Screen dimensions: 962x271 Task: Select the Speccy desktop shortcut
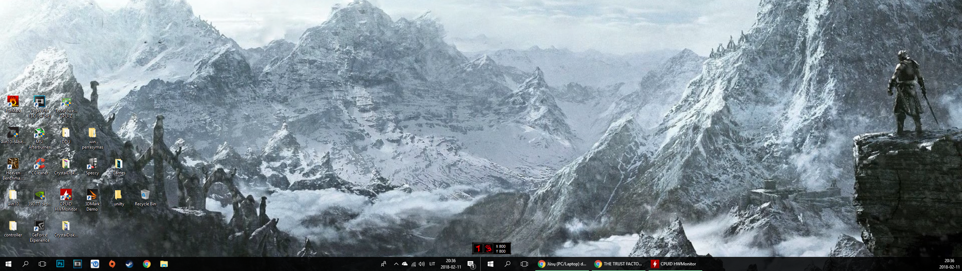pos(92,167)
